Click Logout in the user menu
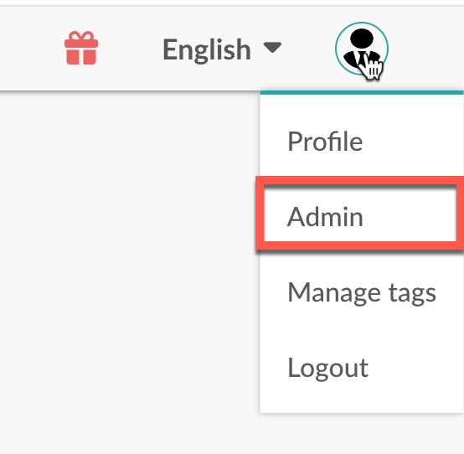Screen dimensions: 464x454 pyautogui.click(x=362, y=368)
